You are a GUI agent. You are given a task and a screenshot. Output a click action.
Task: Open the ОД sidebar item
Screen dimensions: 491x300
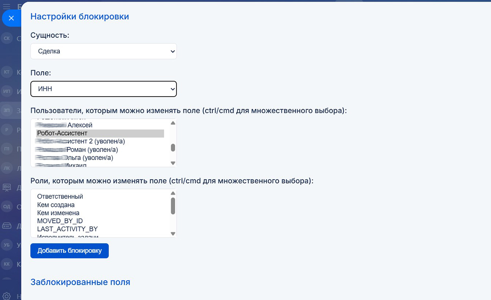7,207
